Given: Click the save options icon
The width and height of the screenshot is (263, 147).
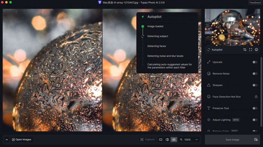Looking at the screenshot, I should 256,140.
